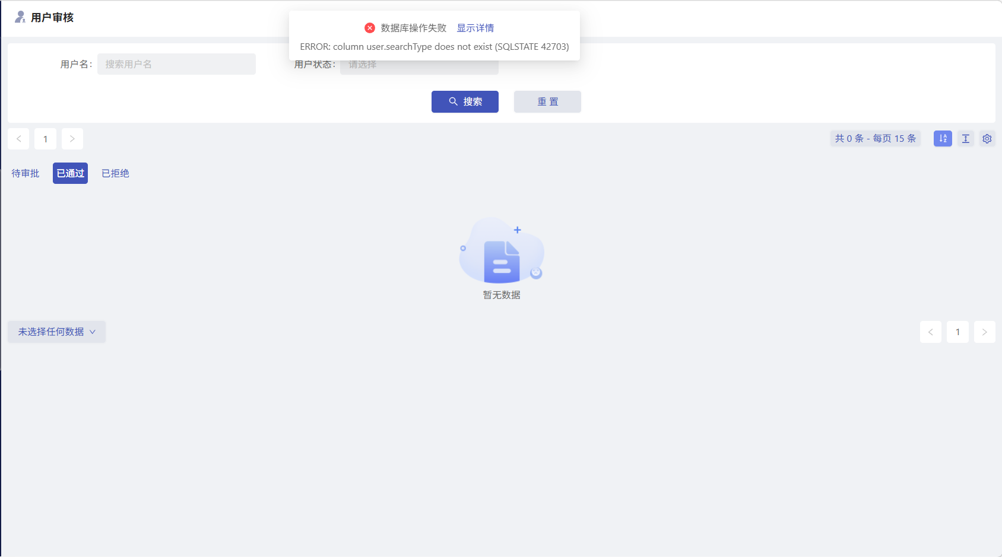Screen dimensions: 1002x557
Task: Click the row height adjustment icon
Action: (965, 138)
